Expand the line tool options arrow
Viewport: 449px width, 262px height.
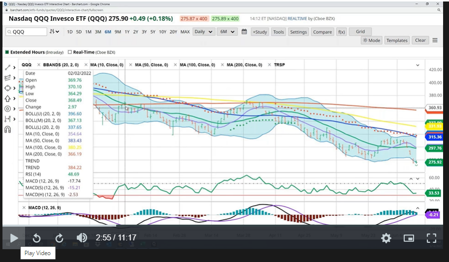[x=14, y=68]
